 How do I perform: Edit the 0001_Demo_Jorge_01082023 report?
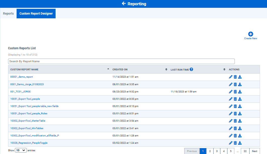click(231, 84)
